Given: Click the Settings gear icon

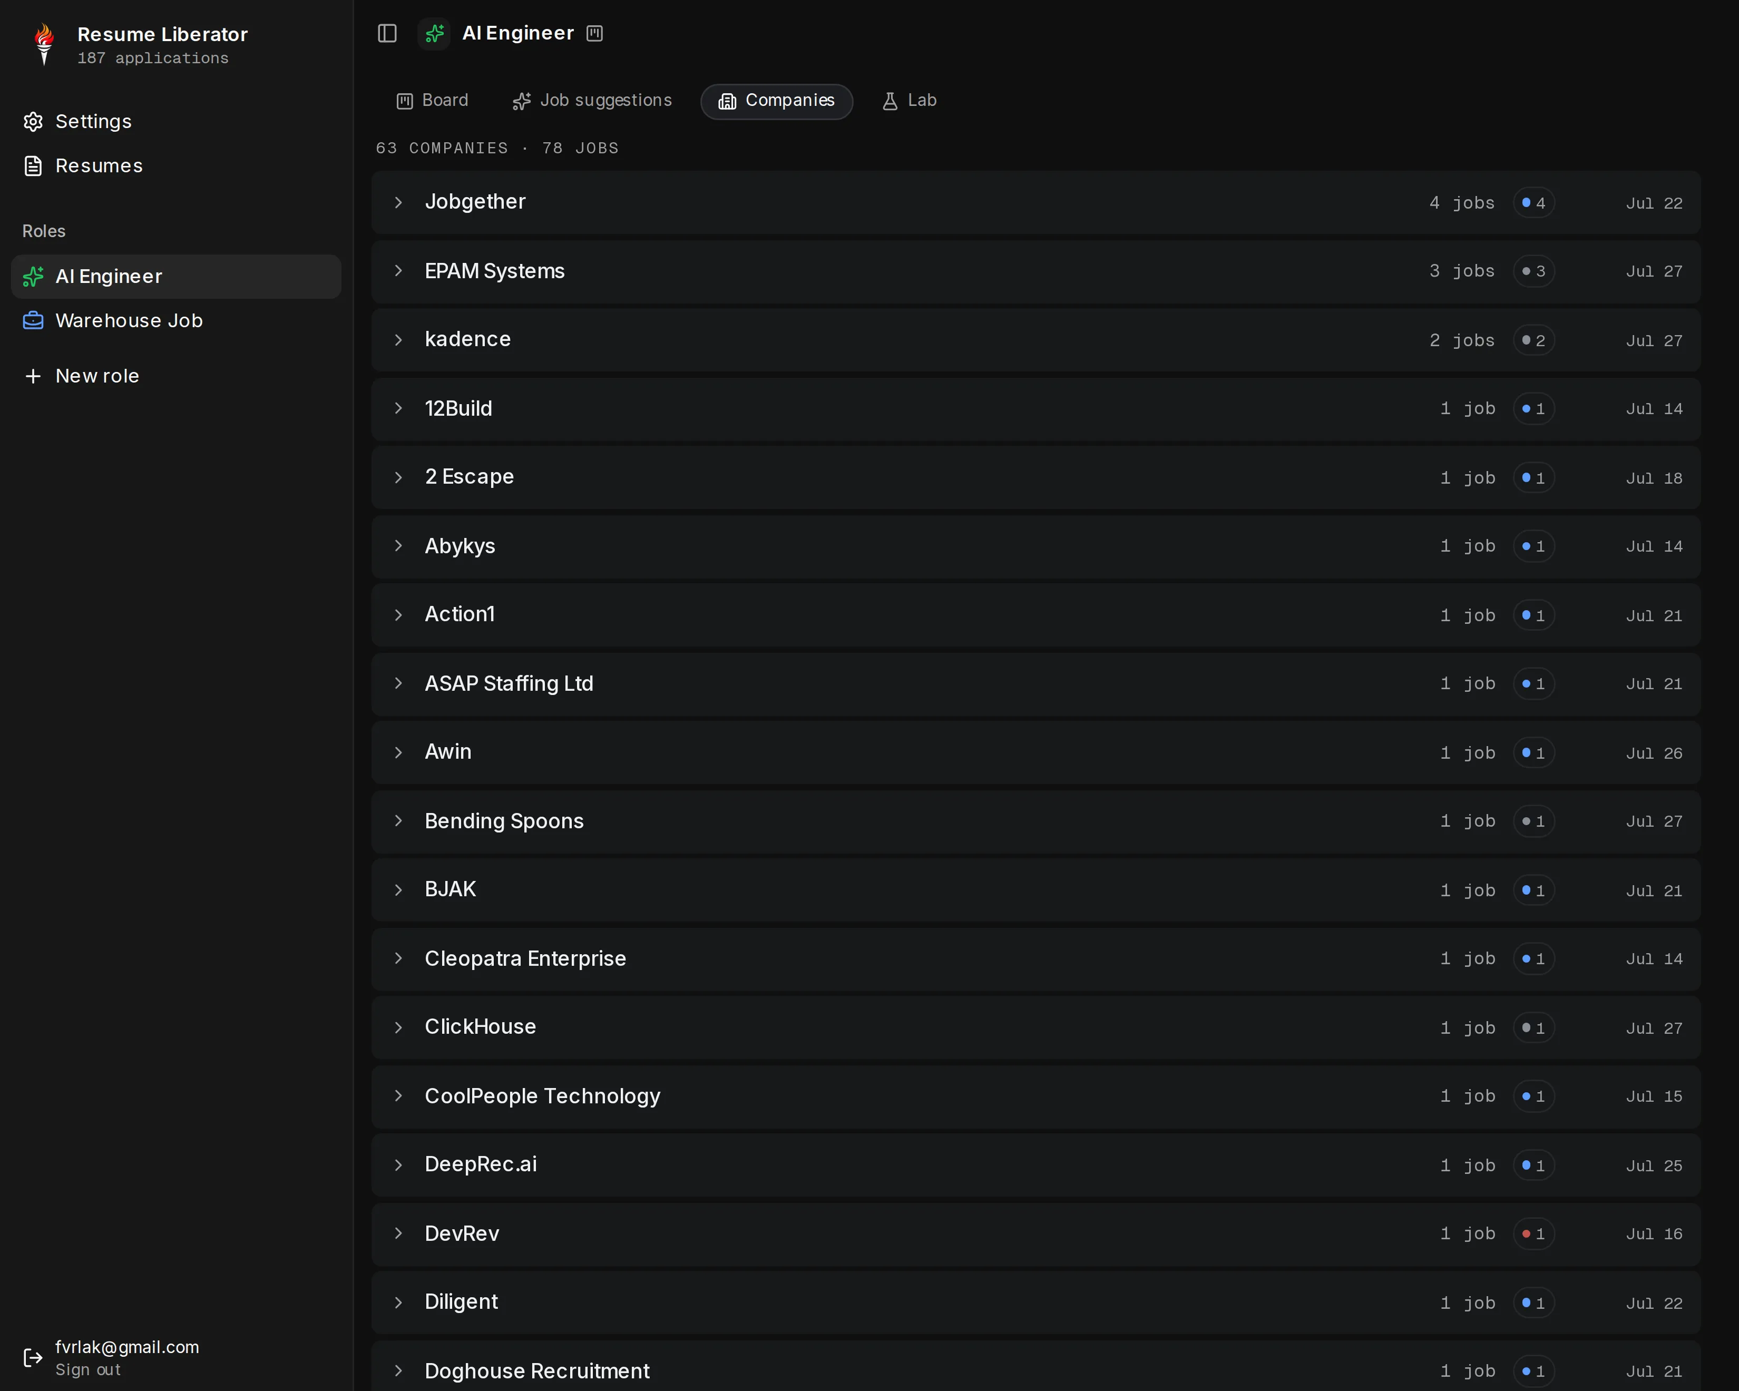Looking at the screenshot, I should (33, 122).
